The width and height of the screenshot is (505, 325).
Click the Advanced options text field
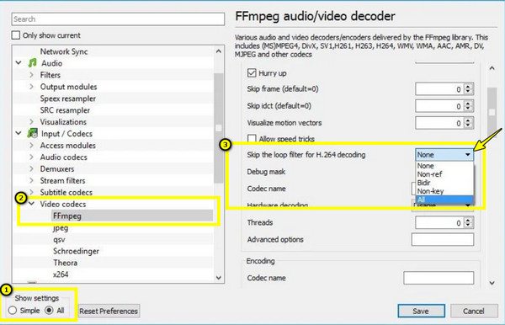[443, 239]
